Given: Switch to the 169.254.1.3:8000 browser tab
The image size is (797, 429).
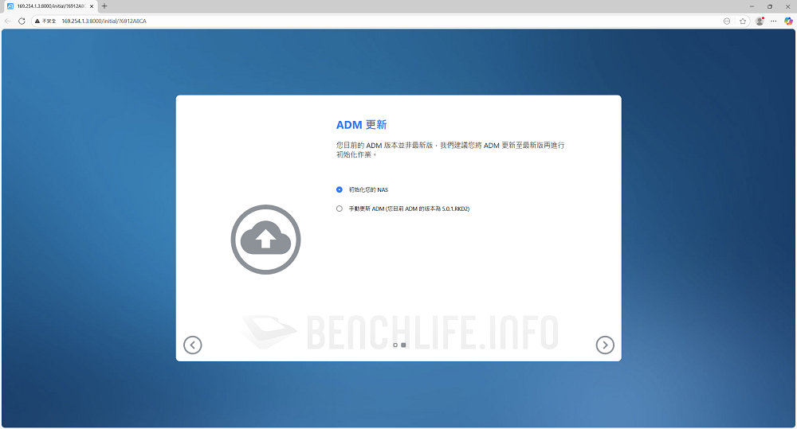Looking at the screenshot, I should click(48, 6).
